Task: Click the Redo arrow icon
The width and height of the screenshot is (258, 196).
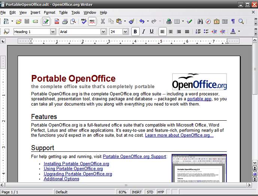Action: coord(154,21)
